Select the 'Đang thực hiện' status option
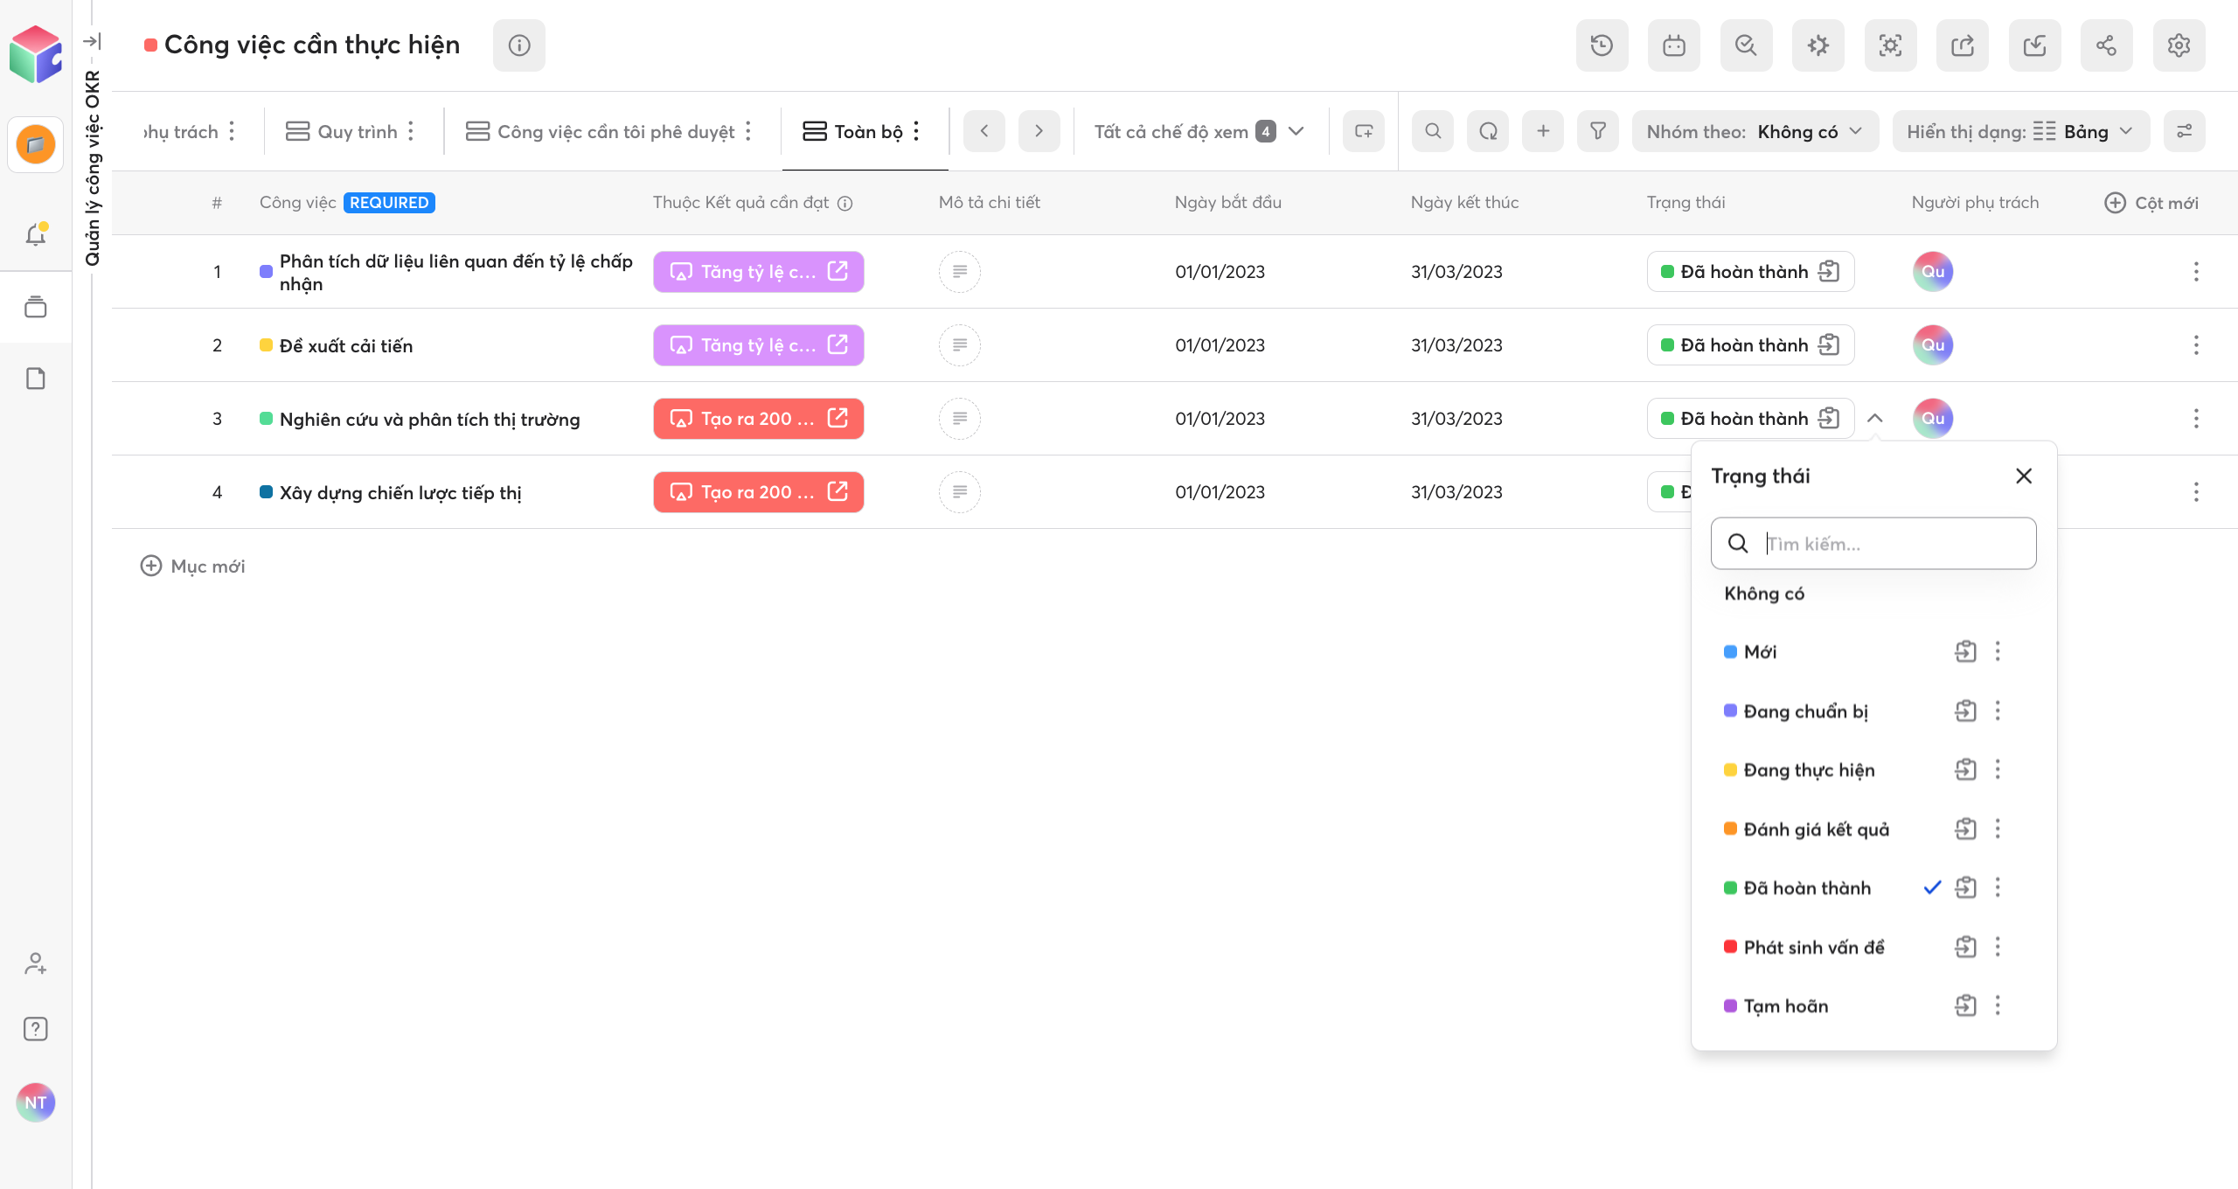This screenshot has height=1189, width=2238. pyautogui.click(x=1809, y=770)
